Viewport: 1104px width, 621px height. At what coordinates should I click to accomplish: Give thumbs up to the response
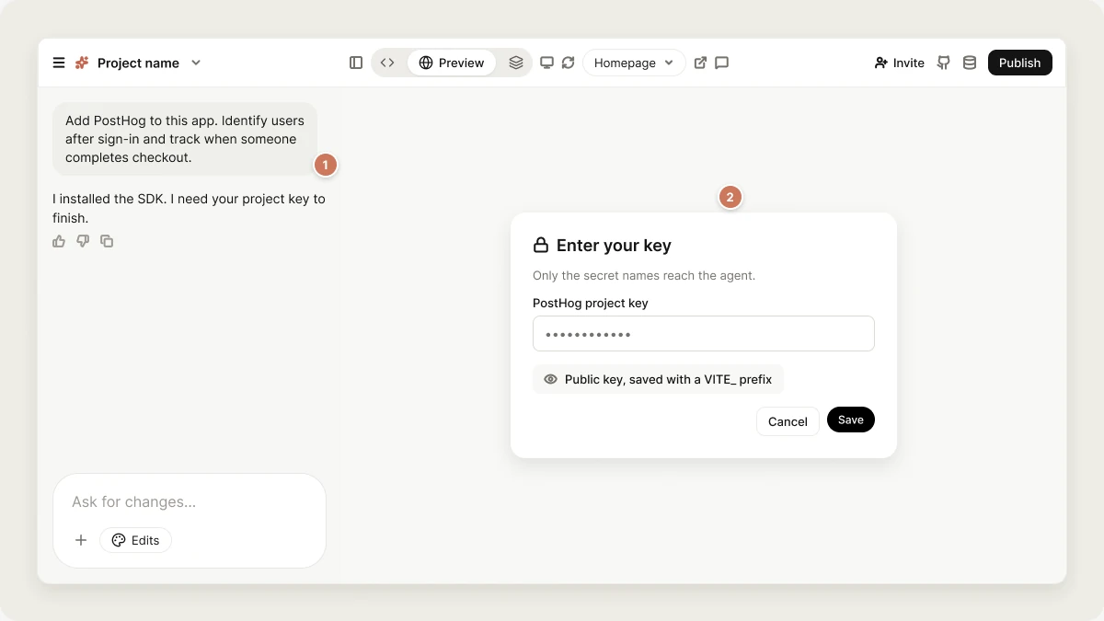59,241
